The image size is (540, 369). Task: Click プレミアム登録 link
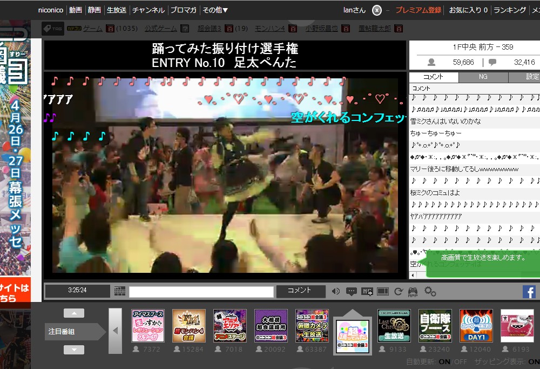click(418, 10)
